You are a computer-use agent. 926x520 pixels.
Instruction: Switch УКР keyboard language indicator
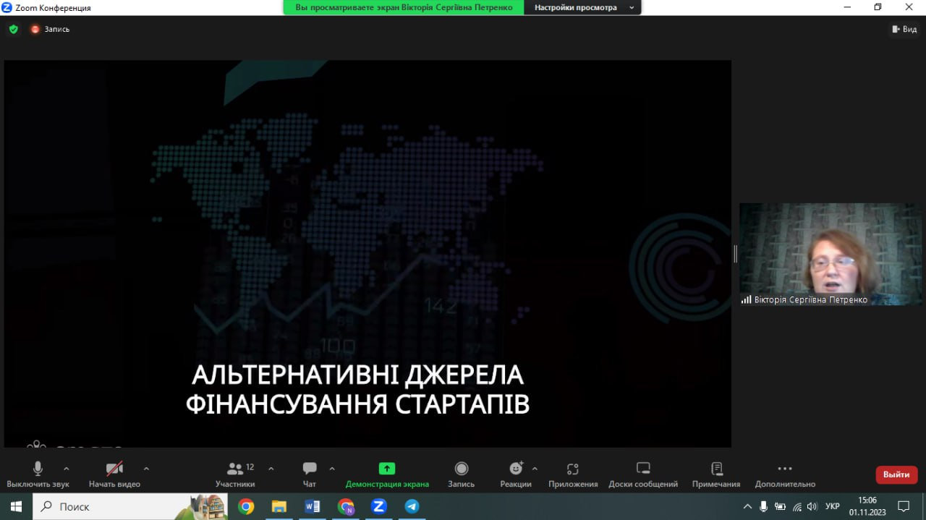pos(833,506)
